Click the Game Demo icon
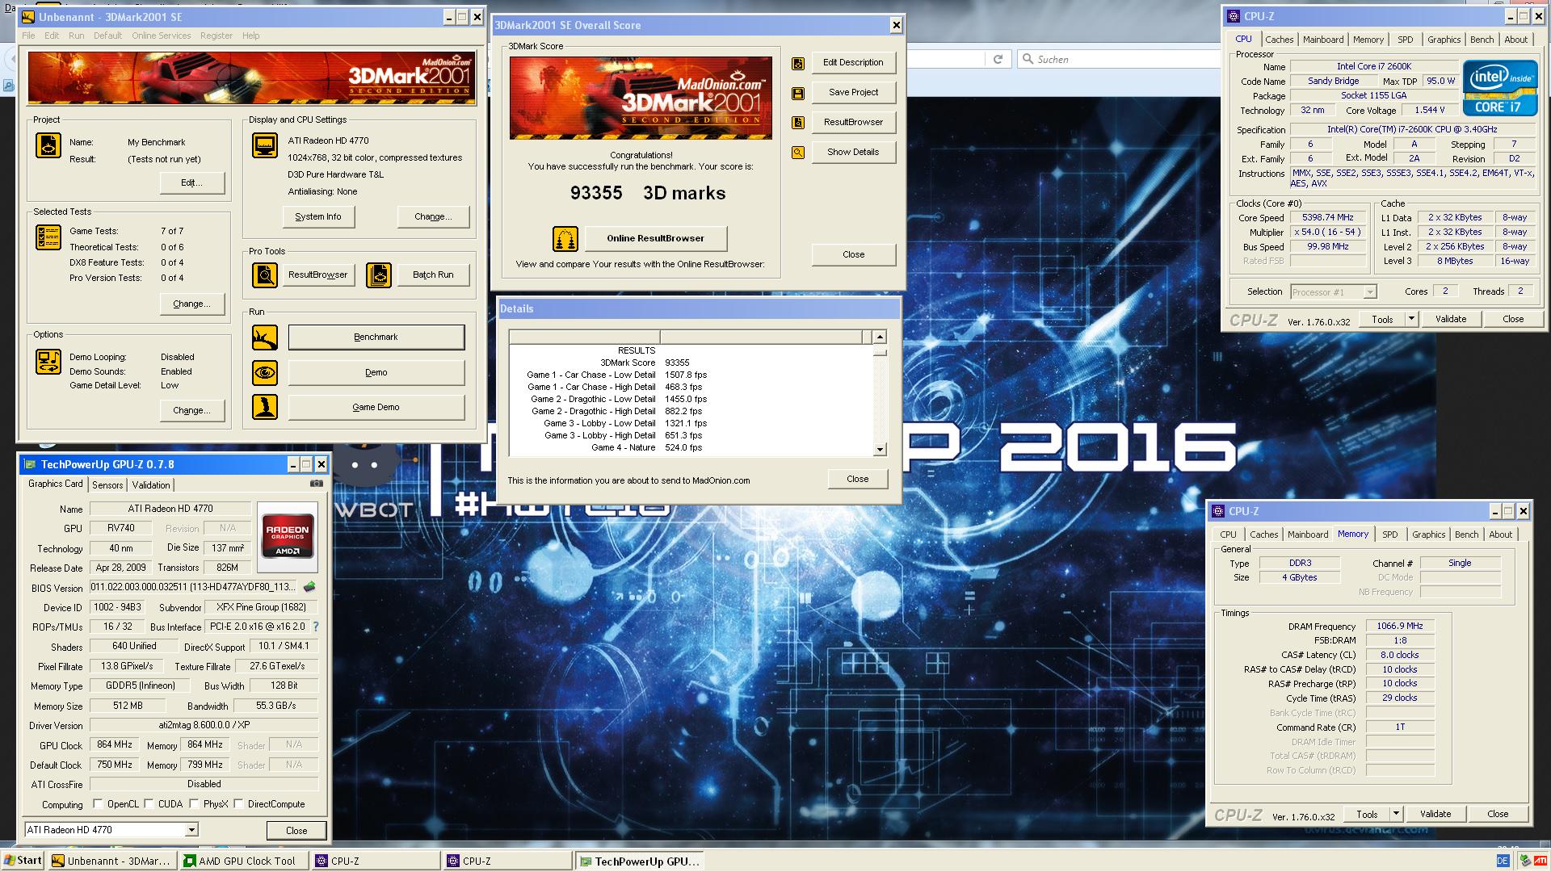Screen dimensions: 1551x872 pyautogui.click(x=265, y=407)
